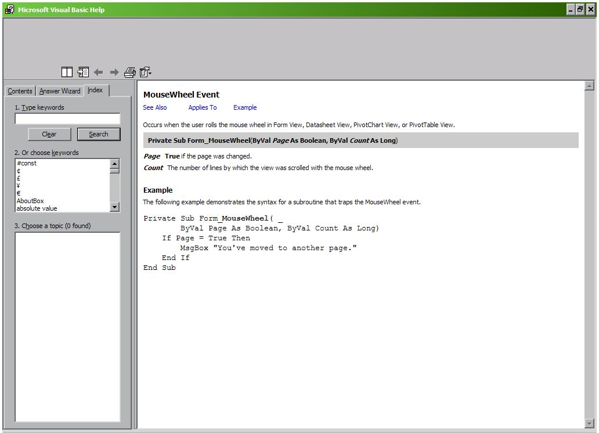Go back with the left arrow icon
The height and width of the screenshot is (433, 599).
(x=99, y=72)
